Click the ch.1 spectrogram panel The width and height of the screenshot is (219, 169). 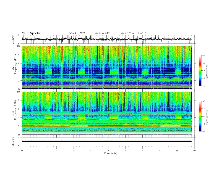coord(107,67)
